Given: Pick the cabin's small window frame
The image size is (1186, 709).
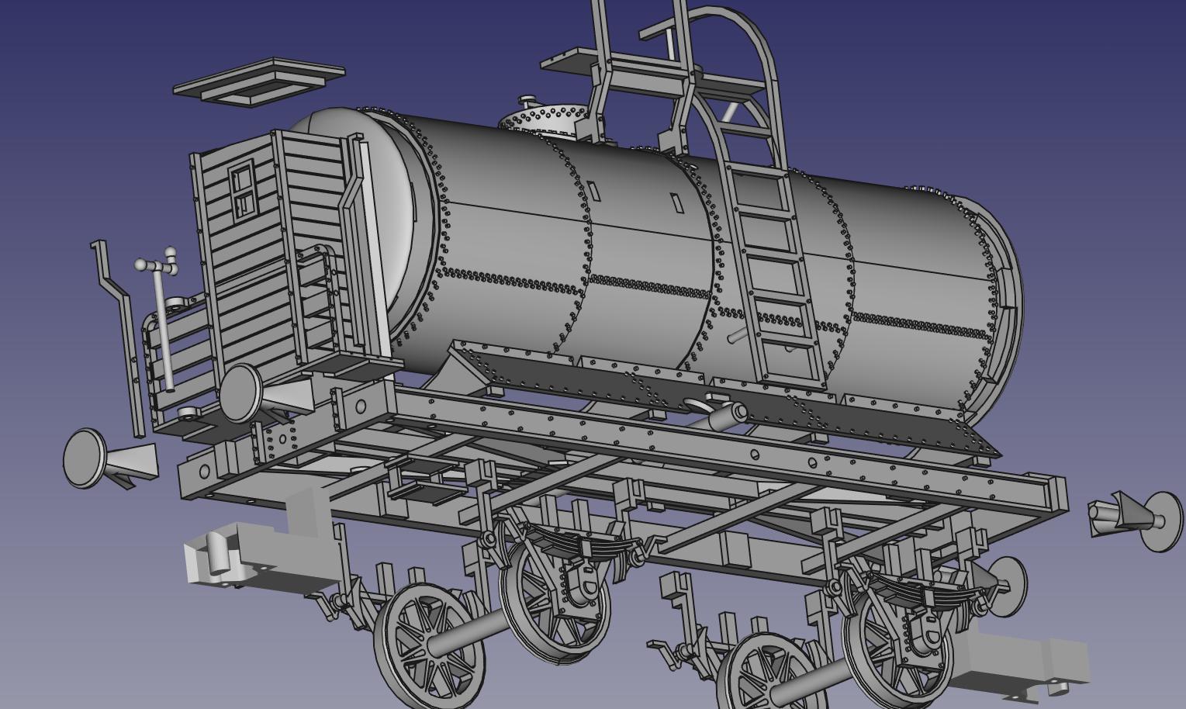Looking at the screenshot, I should point(242,190).
